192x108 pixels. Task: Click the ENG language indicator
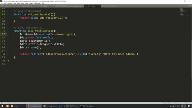click(x=178, y=106)
